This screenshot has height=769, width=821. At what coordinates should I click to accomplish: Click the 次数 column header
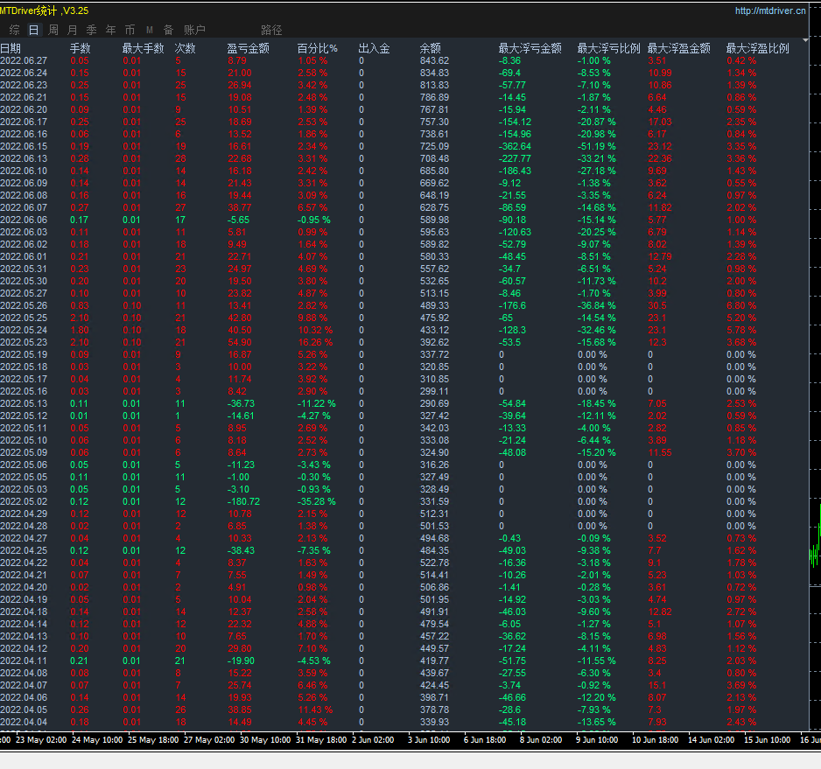[185, 49]
